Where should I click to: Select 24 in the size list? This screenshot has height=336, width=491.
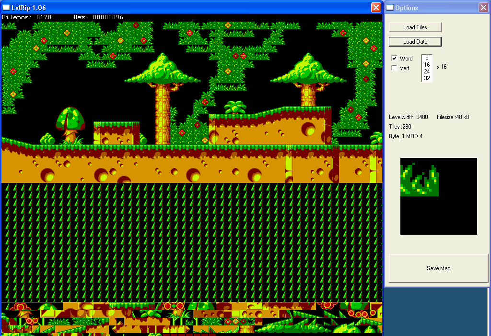[427, 72]
